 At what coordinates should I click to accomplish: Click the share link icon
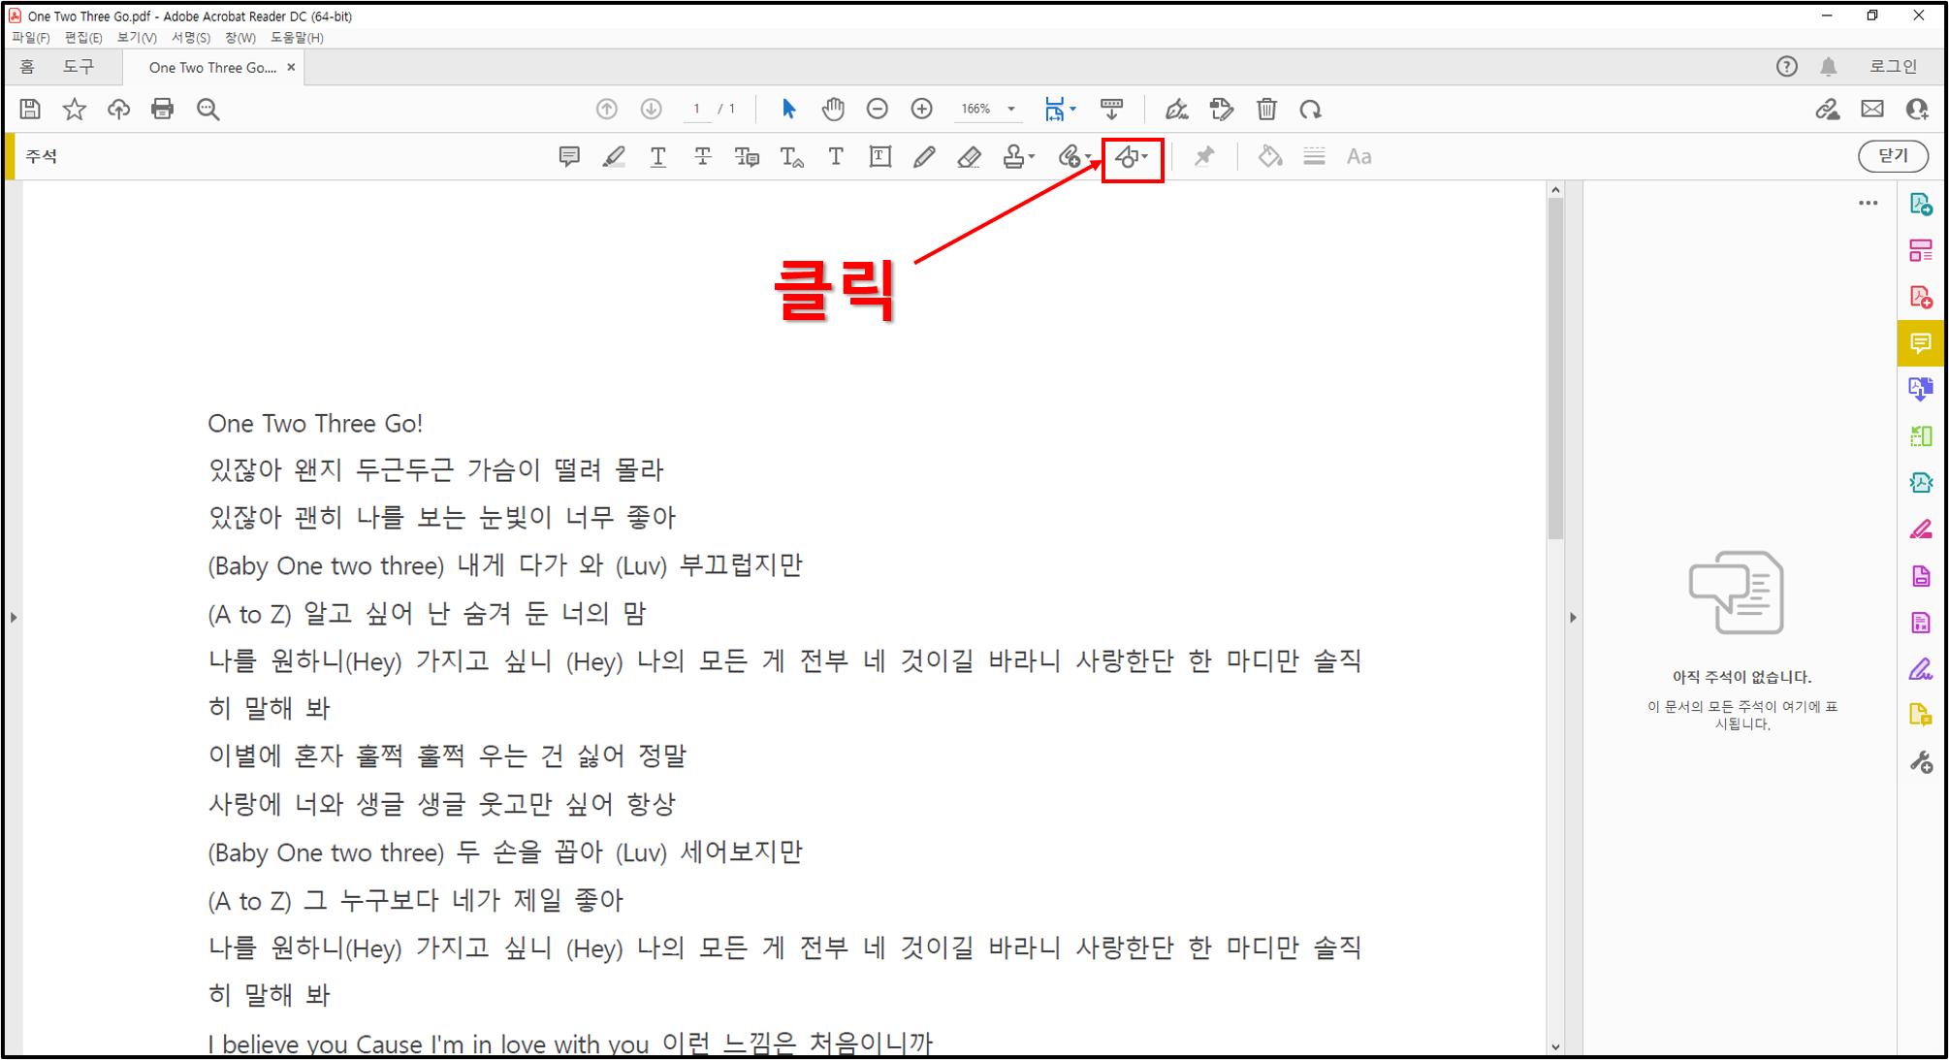(x=1828, y=110)
